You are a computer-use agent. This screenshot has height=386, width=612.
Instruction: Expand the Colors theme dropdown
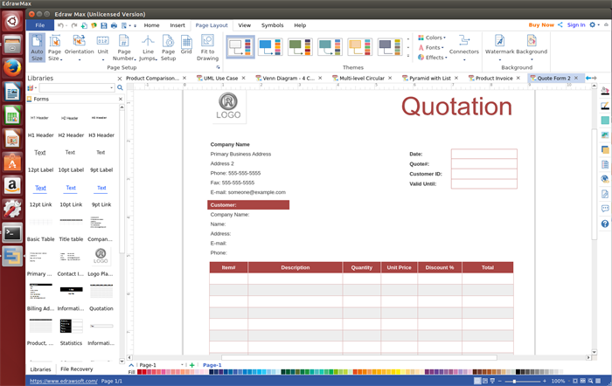[432, 38]
